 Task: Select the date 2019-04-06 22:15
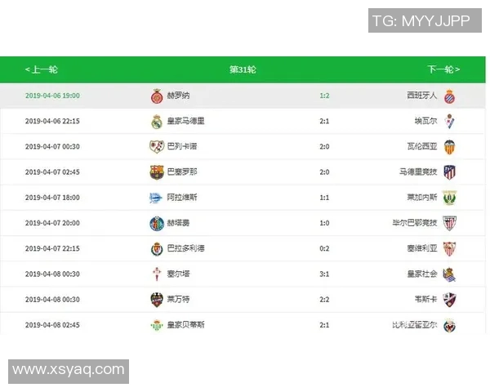coord(52,122)
